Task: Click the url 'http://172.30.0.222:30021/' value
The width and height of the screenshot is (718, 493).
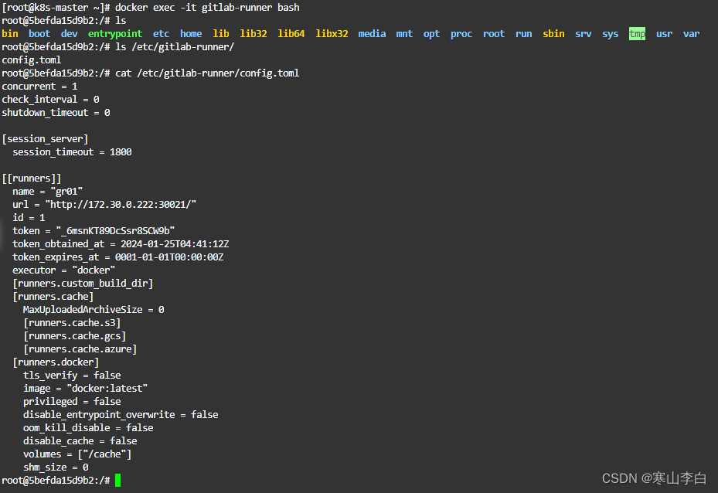Action: click(121, 205)
